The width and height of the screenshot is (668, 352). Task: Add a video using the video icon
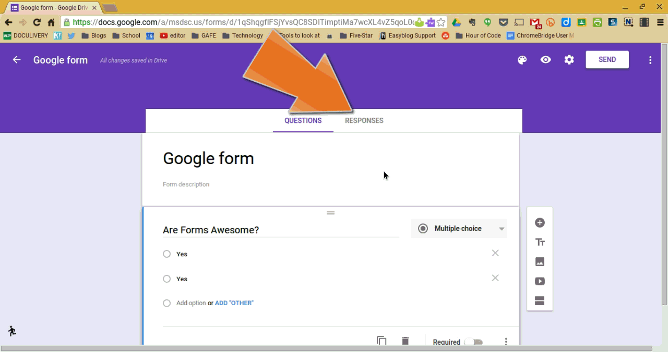coord(539,281)
